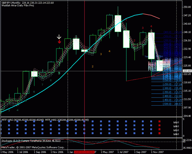The height and width of the screenshot is (154, 192).
Task: Click the 250.80 price axis label
Action: coord(187,7)
